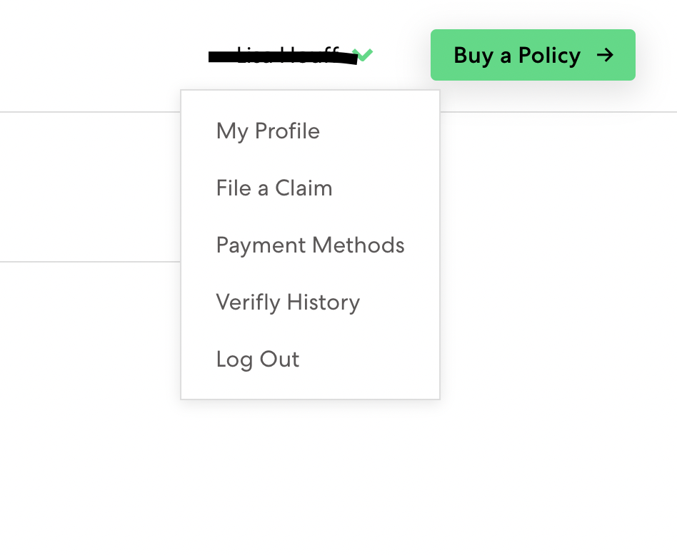Click the word "Verifly" in the dropdown
This screenshot has height=555, width=677.
(248, 302)
